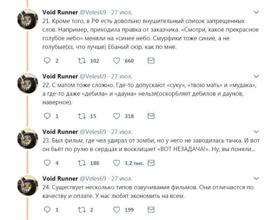The image size is (277, 220).
Task: Like tweet 22 with 318 likes
Action: pos(117,116)
